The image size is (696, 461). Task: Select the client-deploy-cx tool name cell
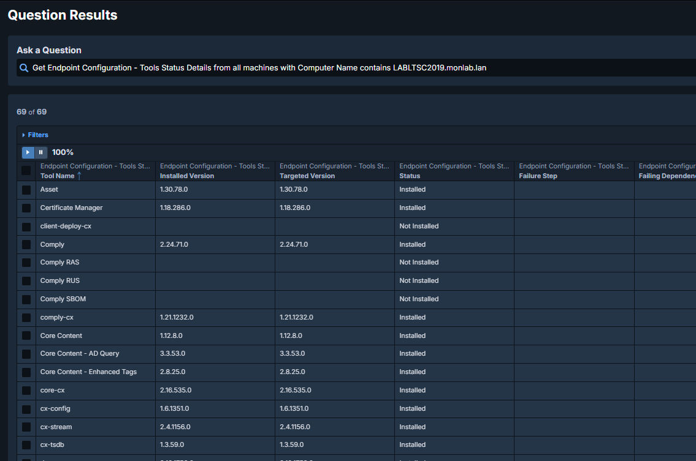click(66, 226)
